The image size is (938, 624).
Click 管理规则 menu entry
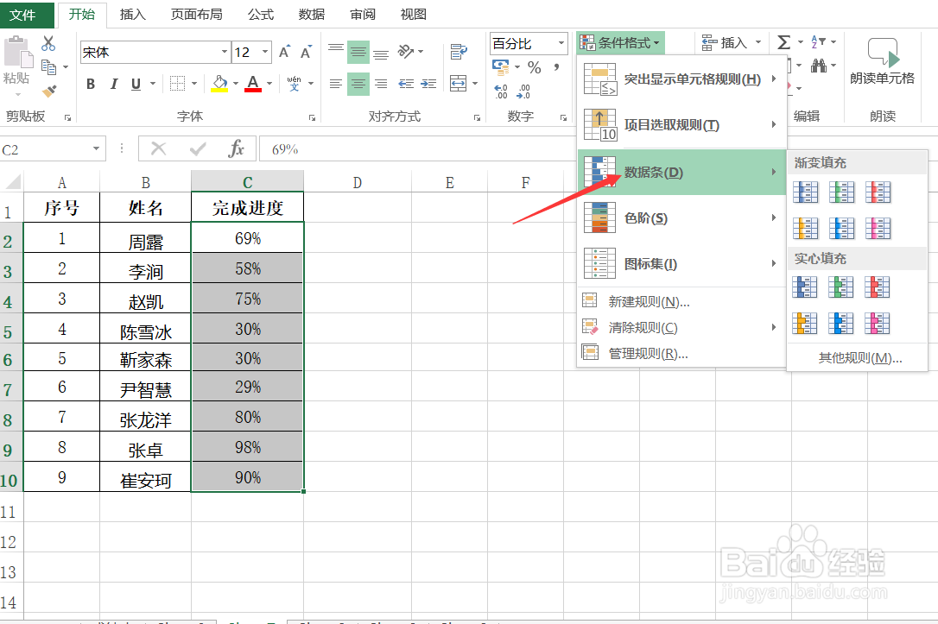(x=681, y=353)
